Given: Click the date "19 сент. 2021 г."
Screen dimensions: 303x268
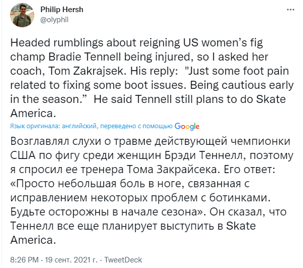Looking at the screenshot, I should tap(74, 259).
